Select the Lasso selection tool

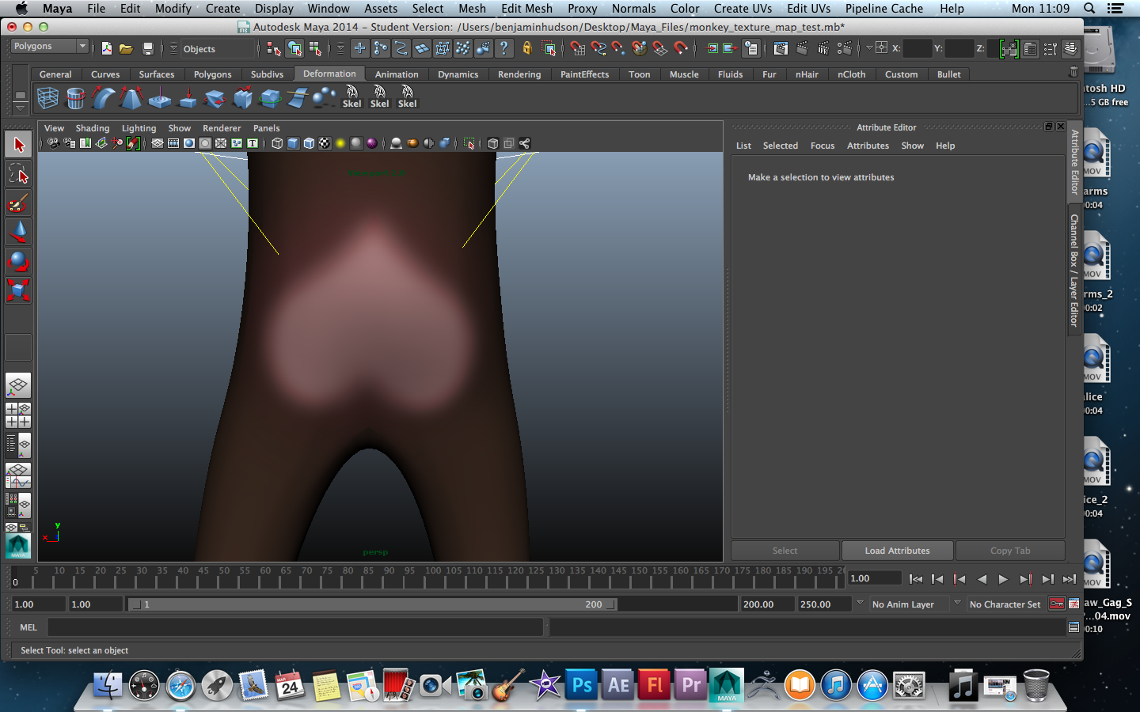[18, 174]
